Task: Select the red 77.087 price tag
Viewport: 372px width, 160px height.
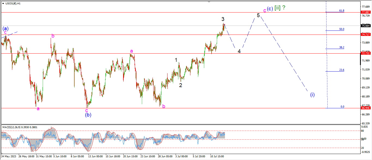Action: click(365, 12)
